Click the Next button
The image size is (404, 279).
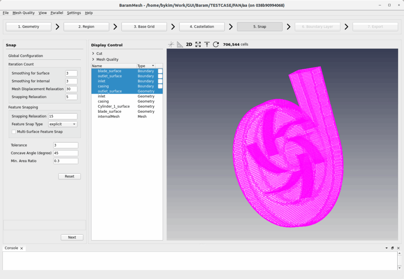click(x=72, y=238)
